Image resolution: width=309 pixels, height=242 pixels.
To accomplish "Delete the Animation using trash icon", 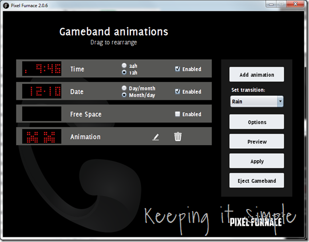I will 178,136.
